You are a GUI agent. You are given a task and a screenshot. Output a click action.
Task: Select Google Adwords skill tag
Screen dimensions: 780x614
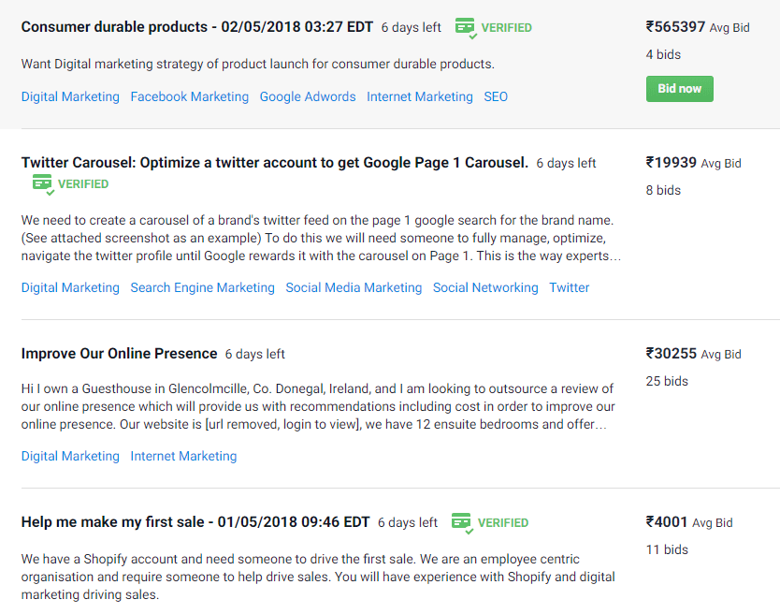click(x=308, y=96)
